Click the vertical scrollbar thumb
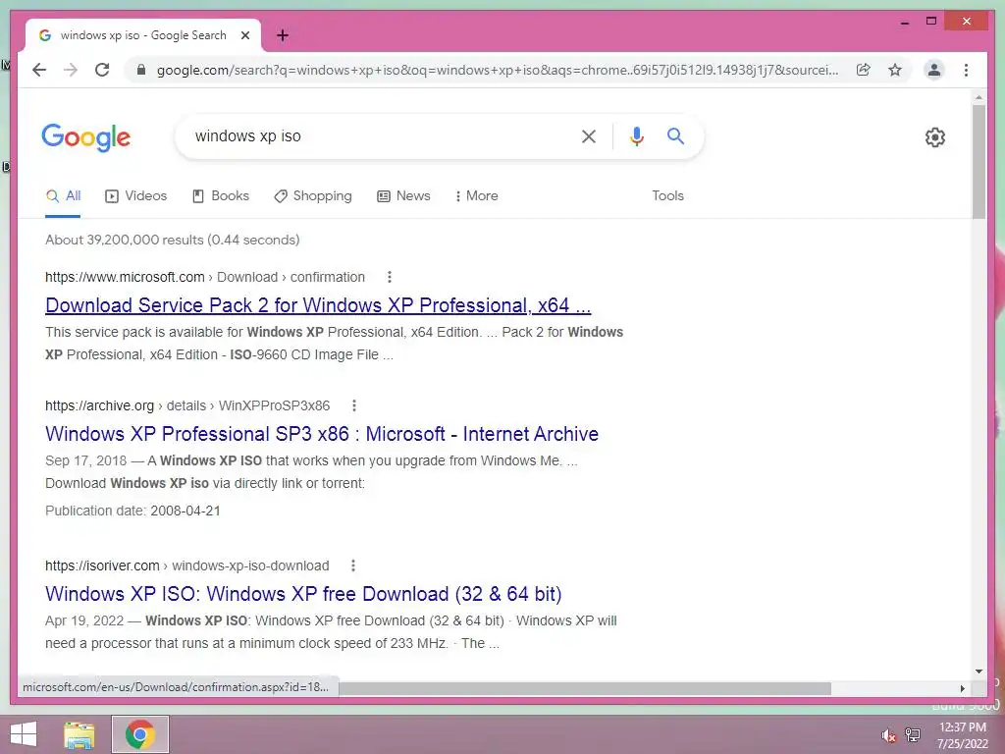This screenshot has width=1005, height=754. [979, 162]
